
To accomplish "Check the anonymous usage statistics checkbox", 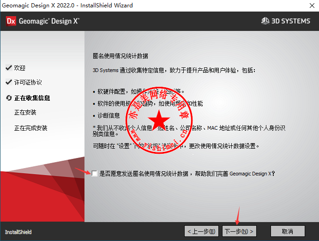I will [94, 174].
